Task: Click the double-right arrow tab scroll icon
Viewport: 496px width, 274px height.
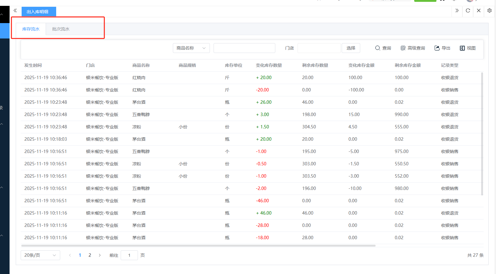Action: coord(457,11)
